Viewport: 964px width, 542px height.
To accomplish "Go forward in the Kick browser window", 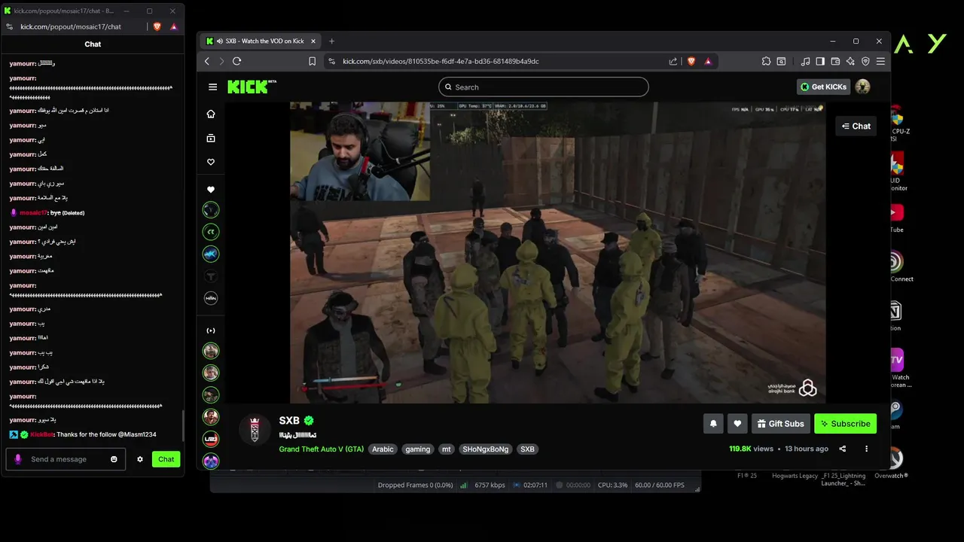I will tap(221, 62).
